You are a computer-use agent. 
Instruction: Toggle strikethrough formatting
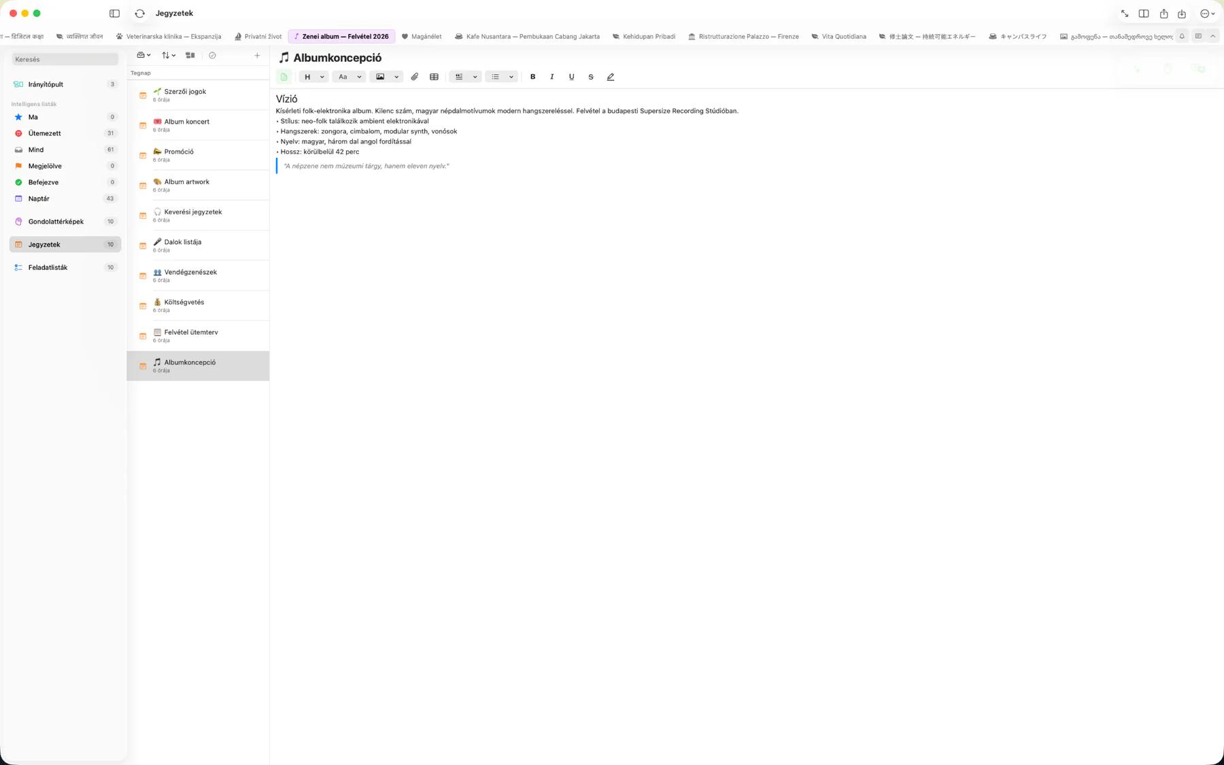(x=590, y=77)
